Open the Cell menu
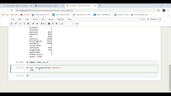 pos(43,19)
